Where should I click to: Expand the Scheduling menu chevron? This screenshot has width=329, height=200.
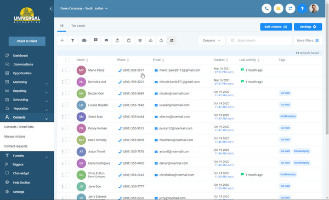click(47, 101)
